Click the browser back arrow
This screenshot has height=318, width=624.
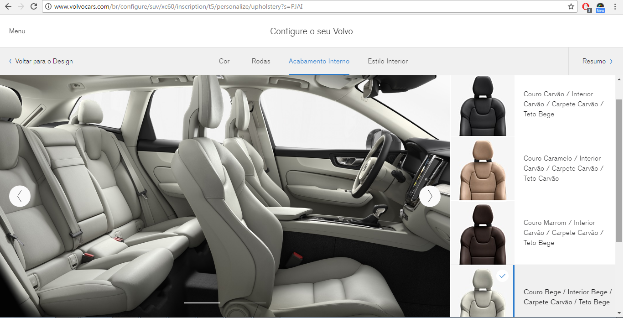(x=8, y=6)
